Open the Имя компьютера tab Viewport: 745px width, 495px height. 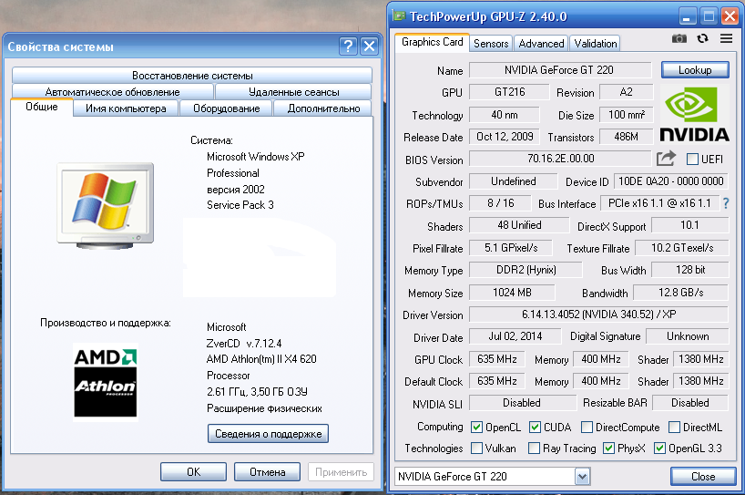(x=126, y=108)
